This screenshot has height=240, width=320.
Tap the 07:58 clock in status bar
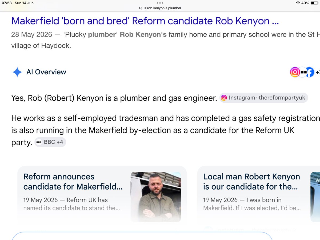point(7,3)
